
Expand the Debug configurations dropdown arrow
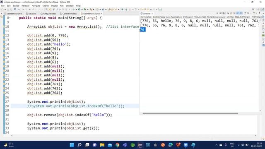click(76, 10)
